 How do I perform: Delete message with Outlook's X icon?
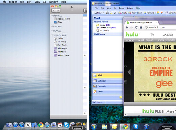coord(115,13)
